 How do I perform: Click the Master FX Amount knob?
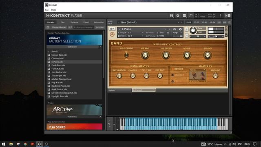pyautogui.click(x=215, y=76)
